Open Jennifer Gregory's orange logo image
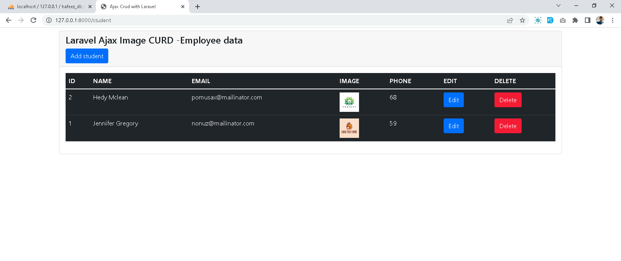The height and width of the screenshot is (261, 621). [x=349, y=128]
